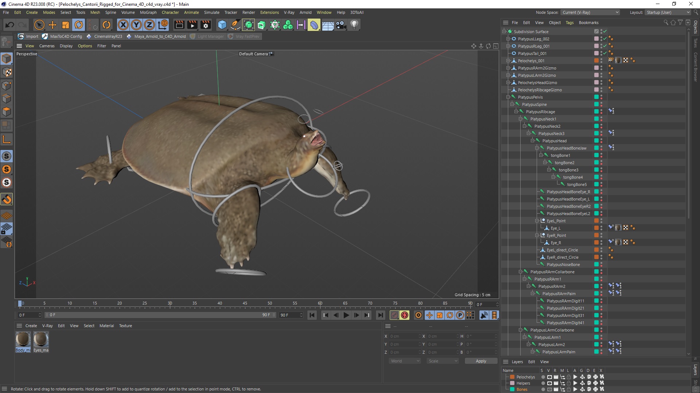Toggle PlatypusLLeg_002 enabled checkmark

[605, 39]
